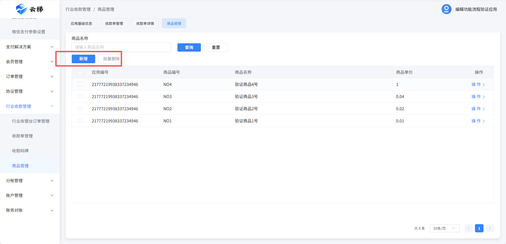Viewport: 506px width, 244px height.
Task: Open the 10条/页 page size dropdown
Action: click(444, 228)
